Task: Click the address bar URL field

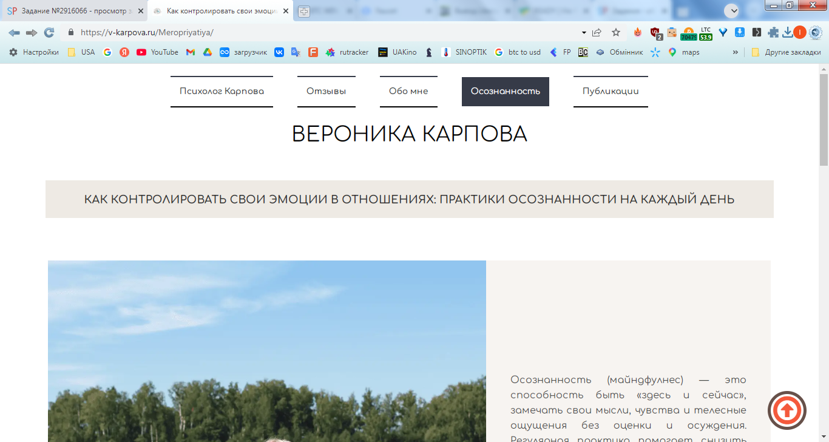Action: (x=328, y=33)
